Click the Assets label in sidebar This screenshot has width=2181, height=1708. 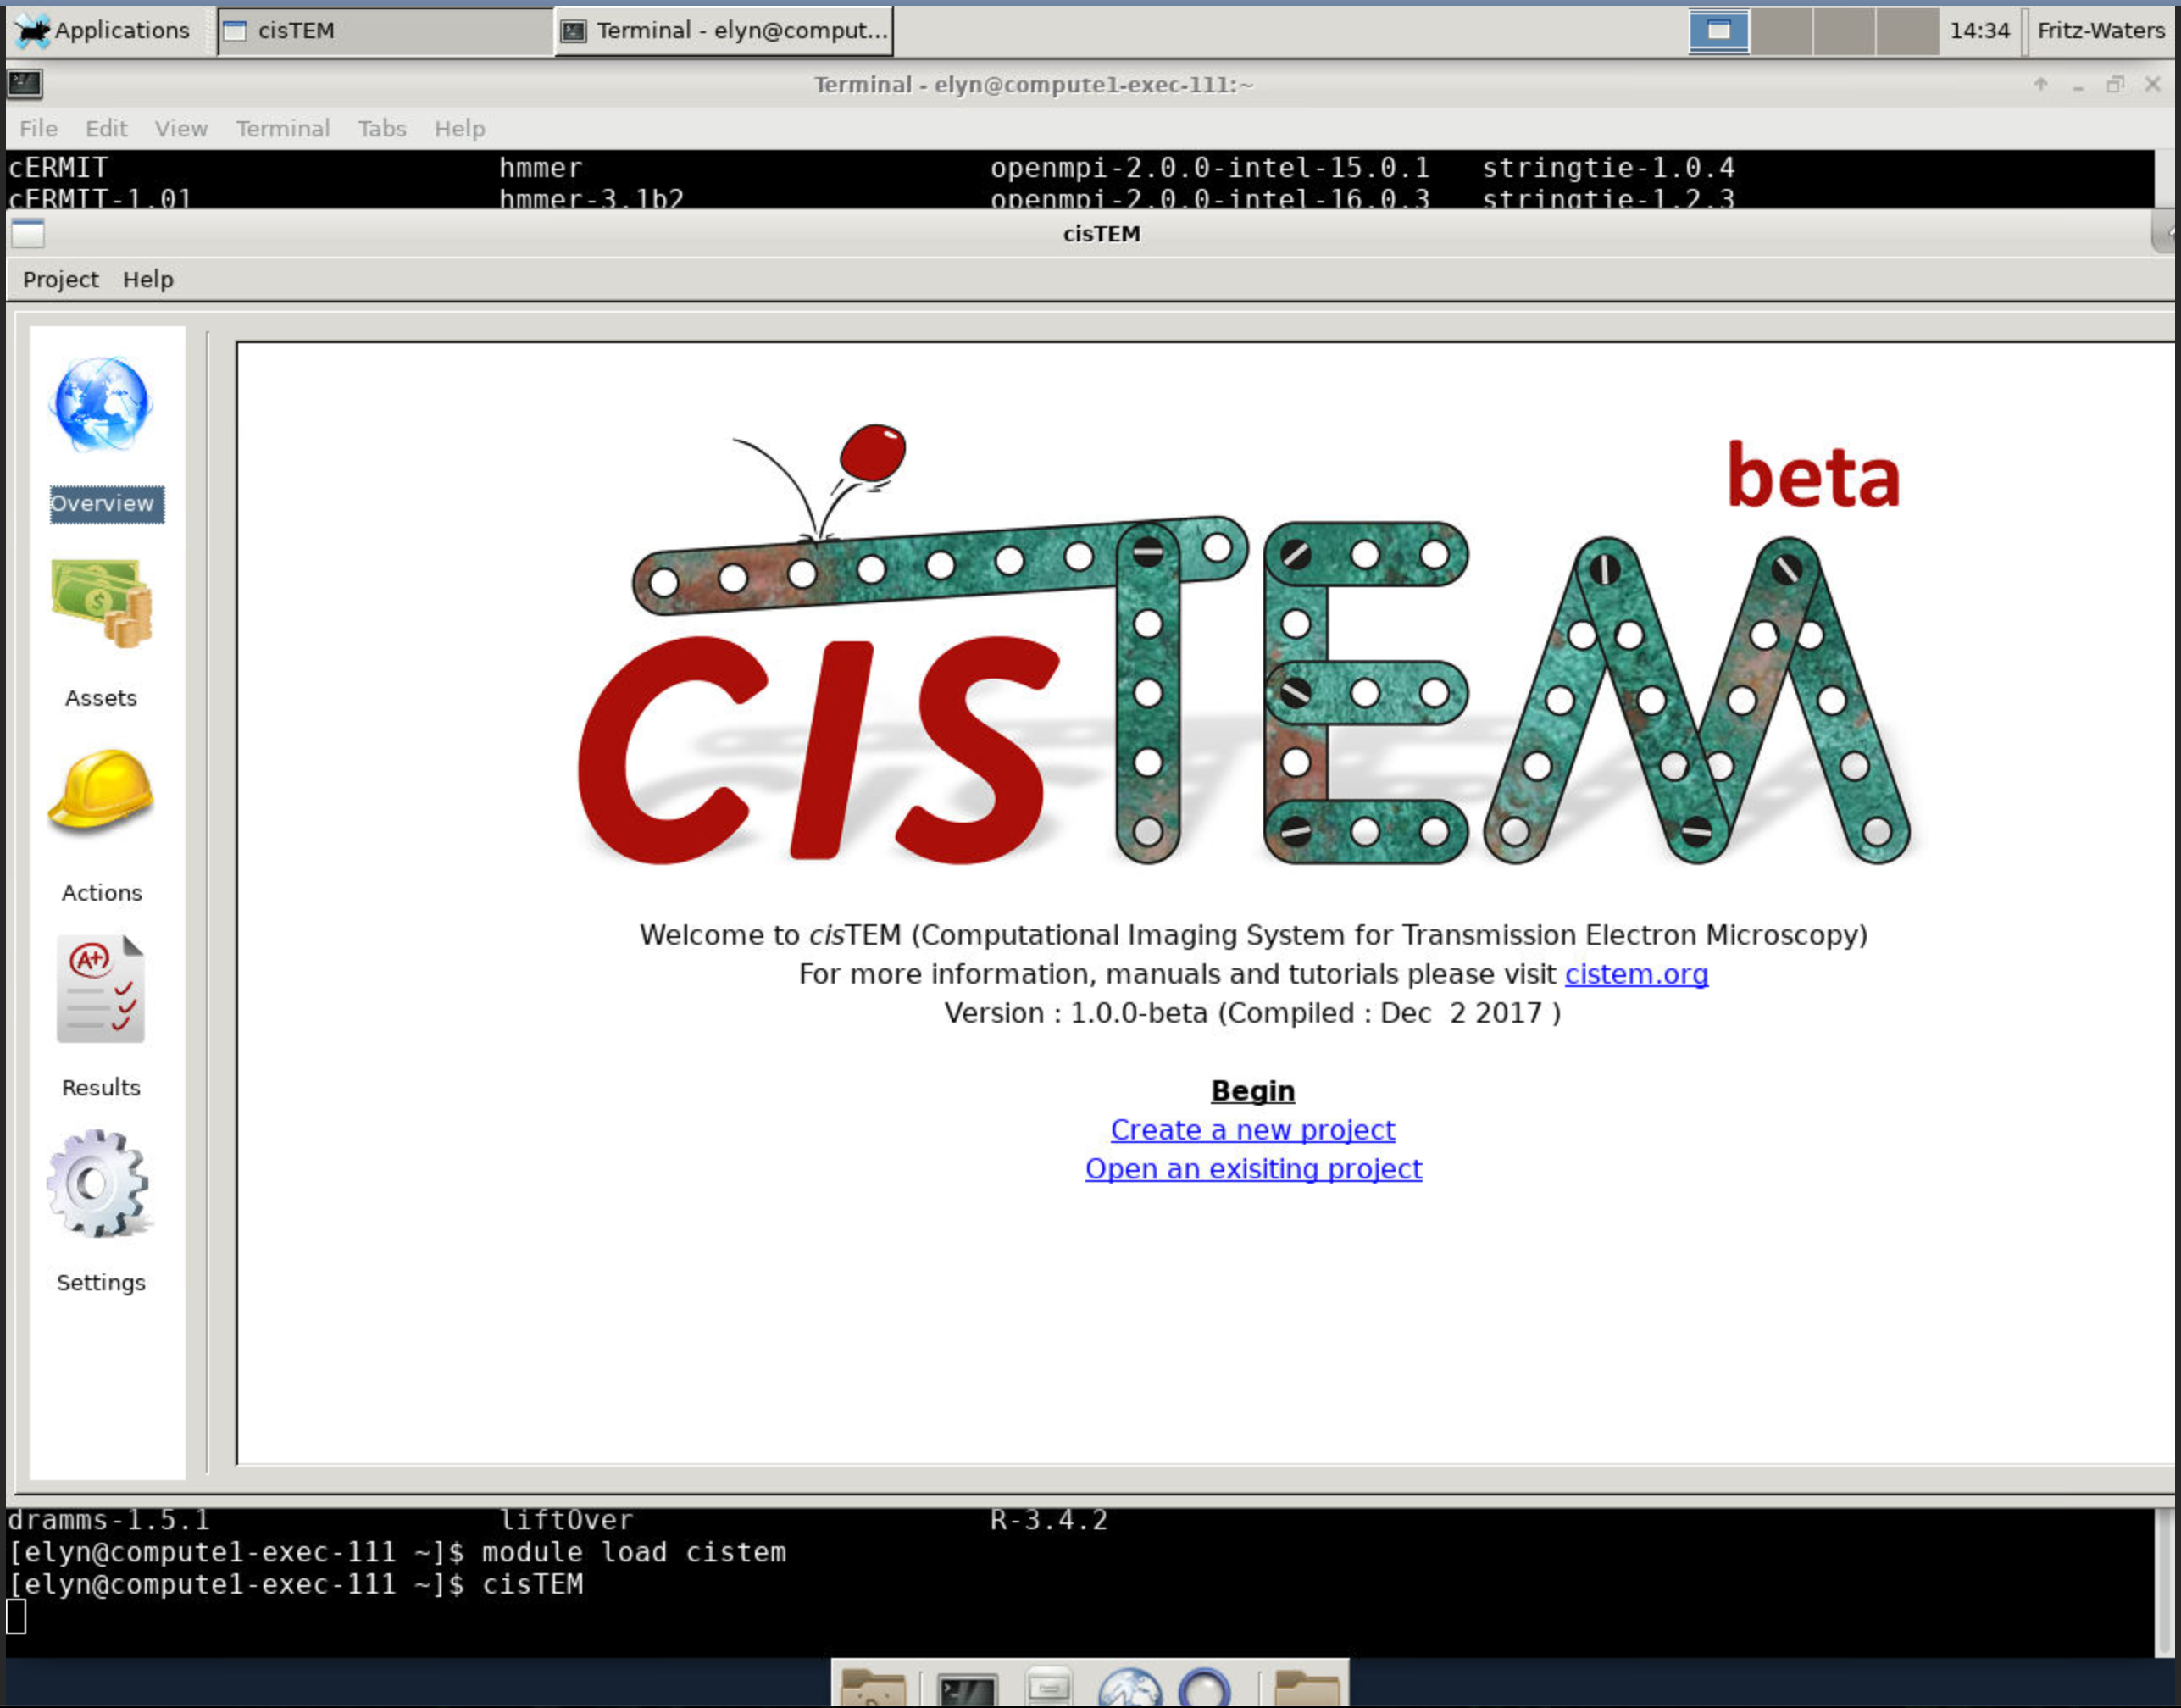[x=101, y=698]
